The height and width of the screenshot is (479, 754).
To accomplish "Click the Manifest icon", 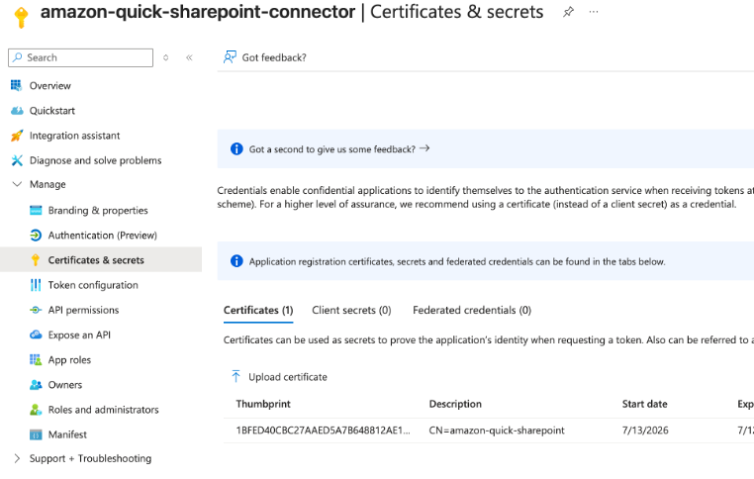I will (x=36, y=434).
